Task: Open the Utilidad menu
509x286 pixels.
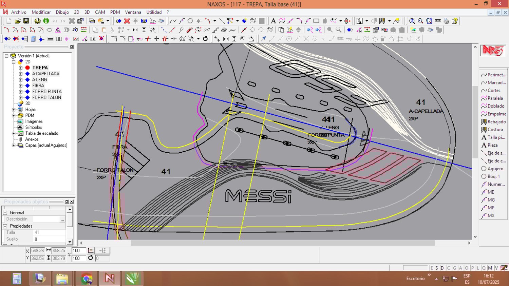Action: click(154, 12)
